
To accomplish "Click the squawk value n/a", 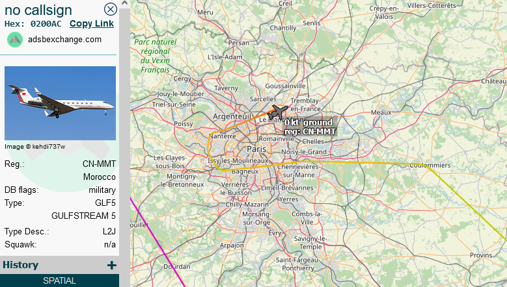I will coord(110,244).
